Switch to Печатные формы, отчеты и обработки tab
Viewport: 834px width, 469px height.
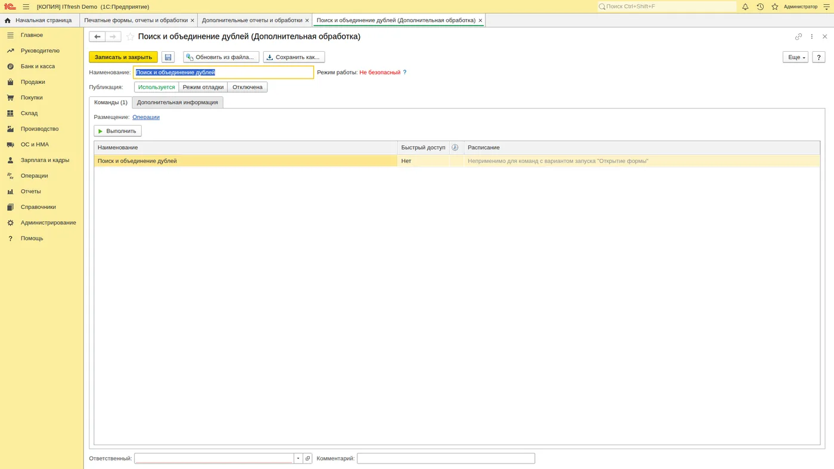(x=136, y=20)
